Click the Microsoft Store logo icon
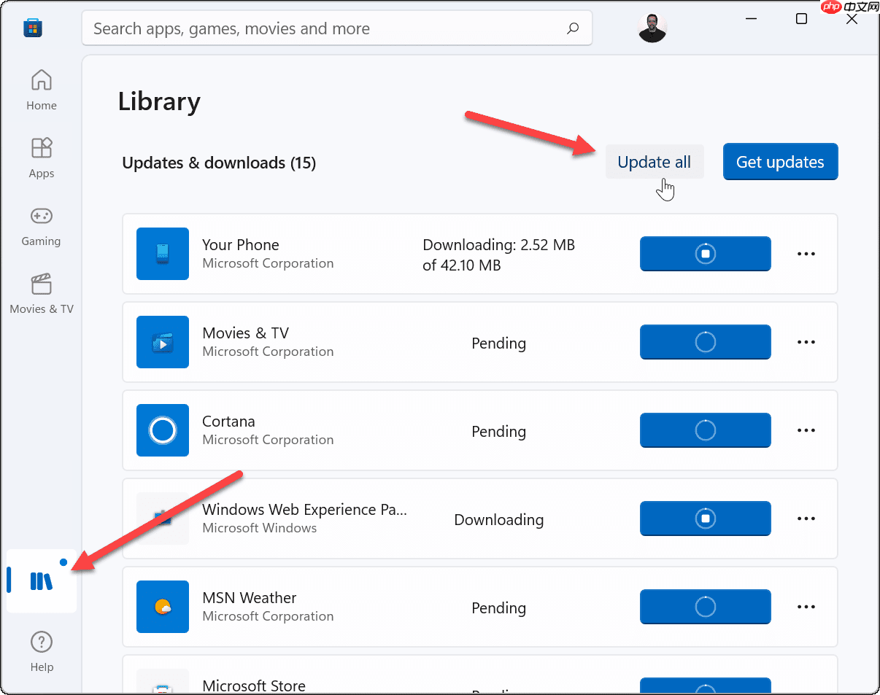Screen dimensions: 880x695 pos(33,28)
